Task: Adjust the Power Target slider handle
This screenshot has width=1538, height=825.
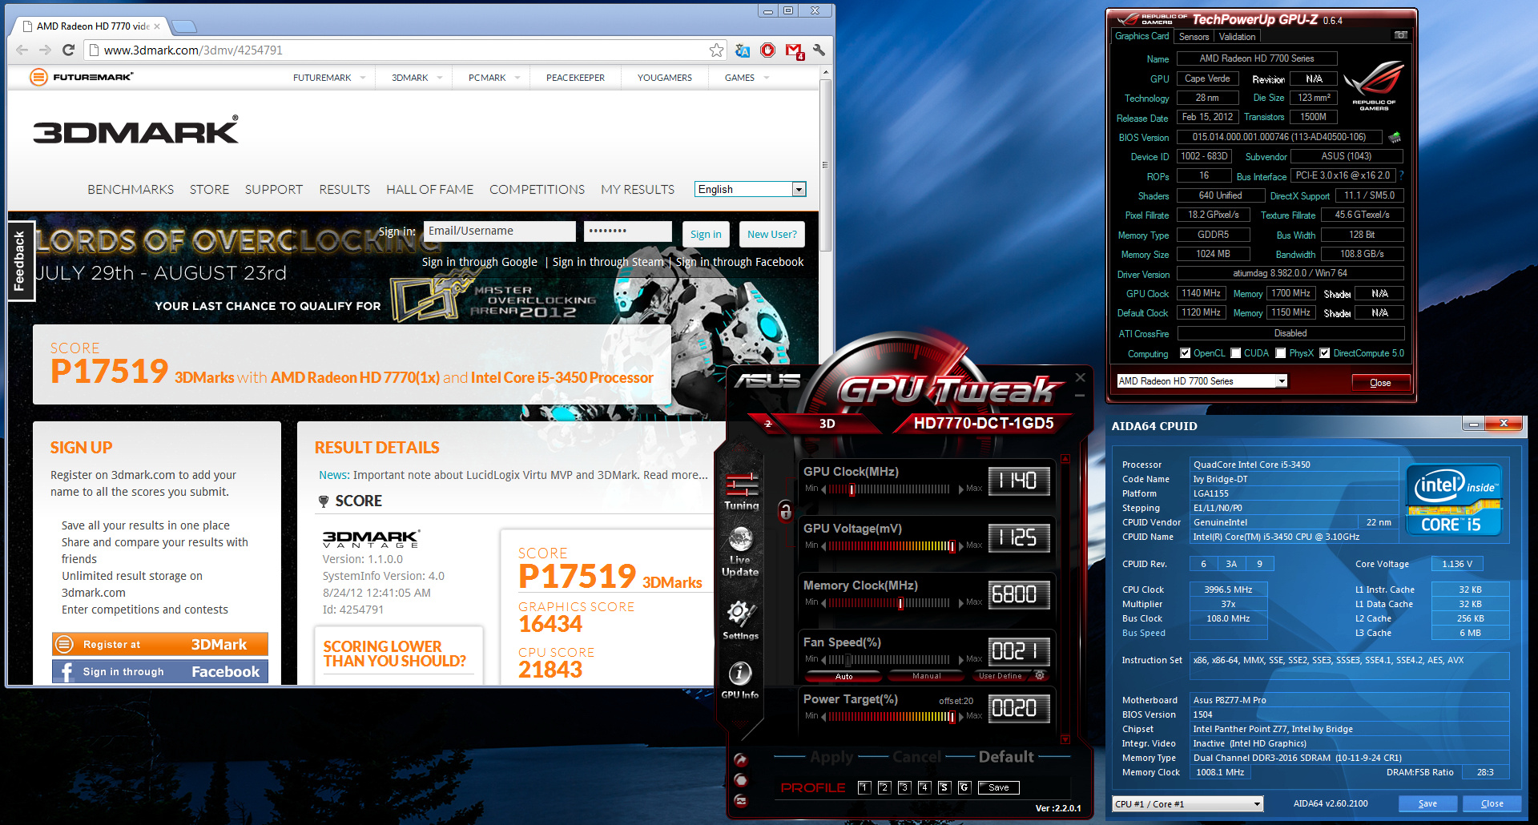Action: point(952,717)
